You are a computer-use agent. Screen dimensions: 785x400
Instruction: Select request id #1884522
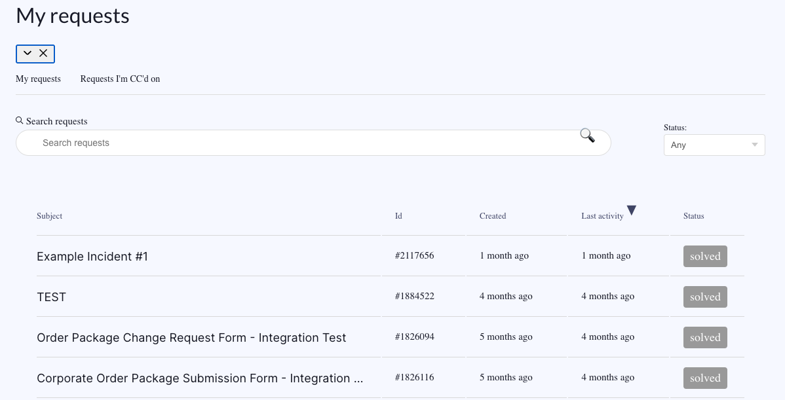pos(415,296)
